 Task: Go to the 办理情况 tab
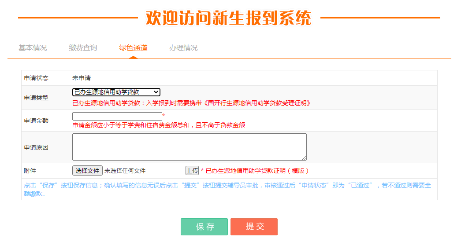coord(183,48)
